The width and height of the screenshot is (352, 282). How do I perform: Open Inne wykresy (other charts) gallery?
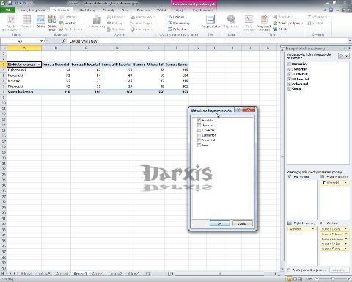[143, 29]
